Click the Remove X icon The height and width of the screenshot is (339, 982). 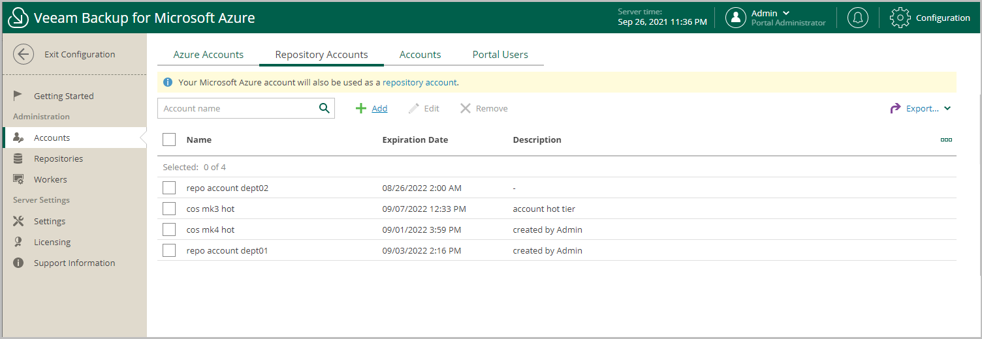(x=465, y=108)
